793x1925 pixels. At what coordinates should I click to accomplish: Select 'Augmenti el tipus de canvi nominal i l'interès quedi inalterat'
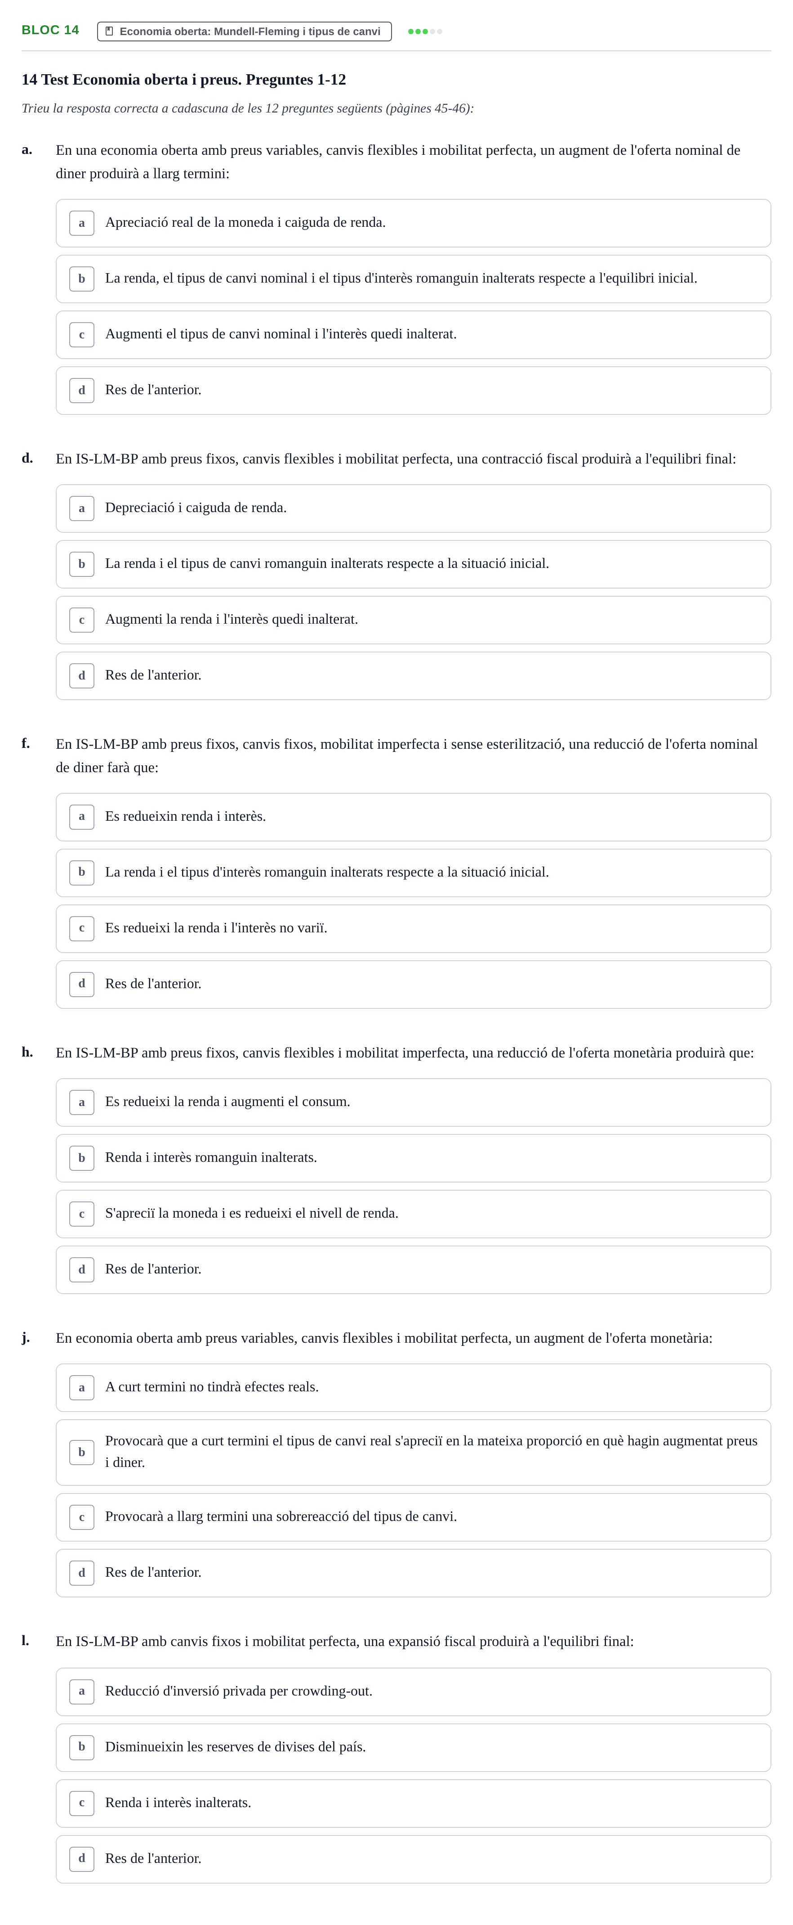413,335
